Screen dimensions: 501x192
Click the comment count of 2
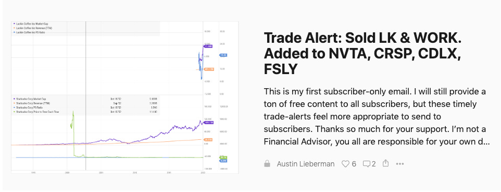click(x=374, y=164)
